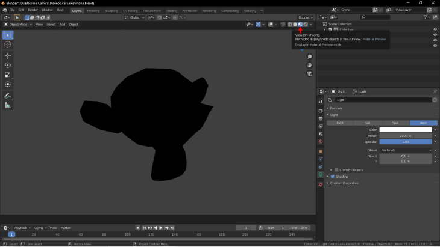Click the Play animation button
The width and height of the screenshot is (440, 247).
point(161,228)
